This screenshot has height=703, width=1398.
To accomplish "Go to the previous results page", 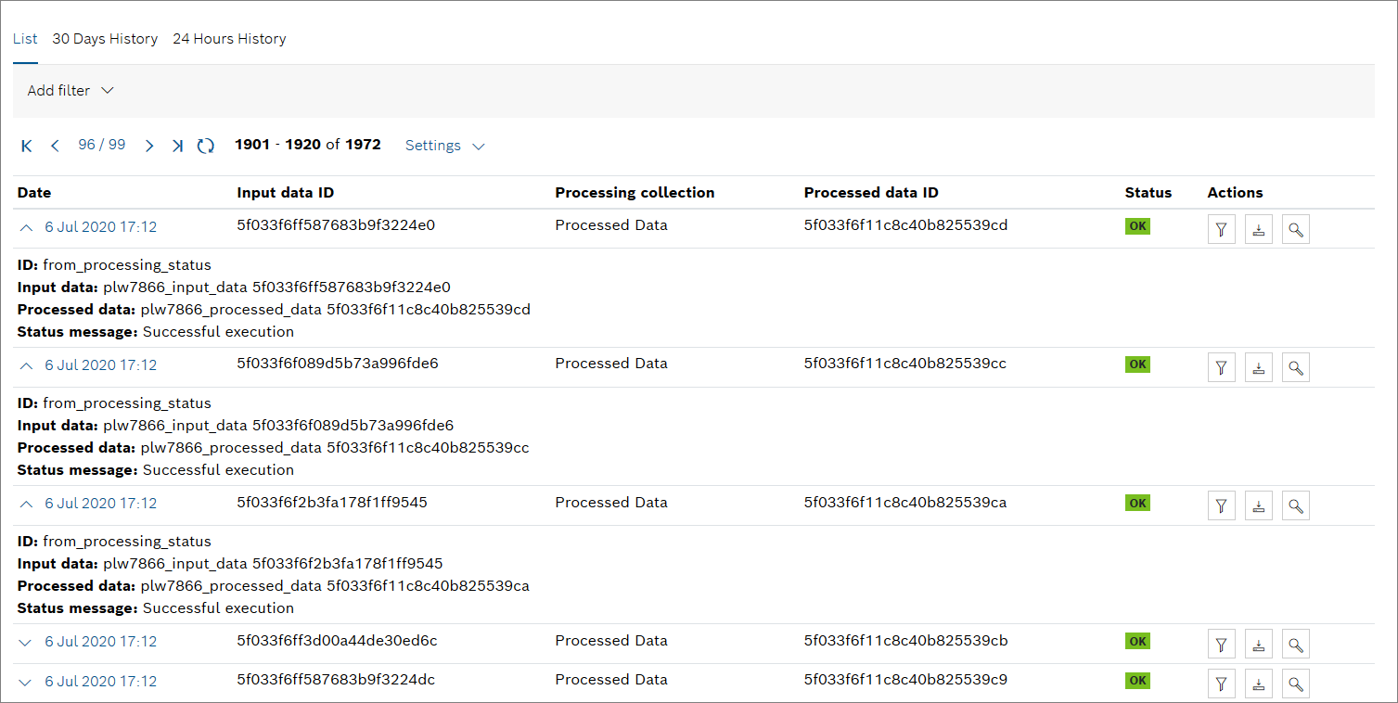I will coord(55,146).
